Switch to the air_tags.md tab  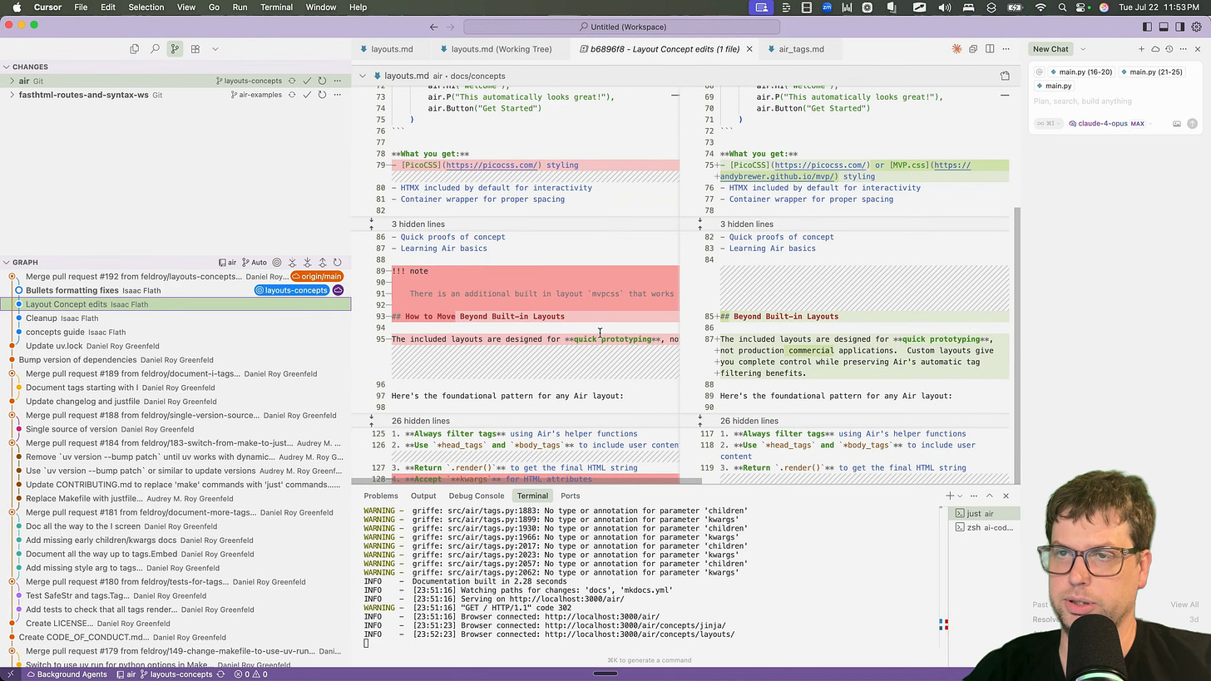tap(800, 49)
